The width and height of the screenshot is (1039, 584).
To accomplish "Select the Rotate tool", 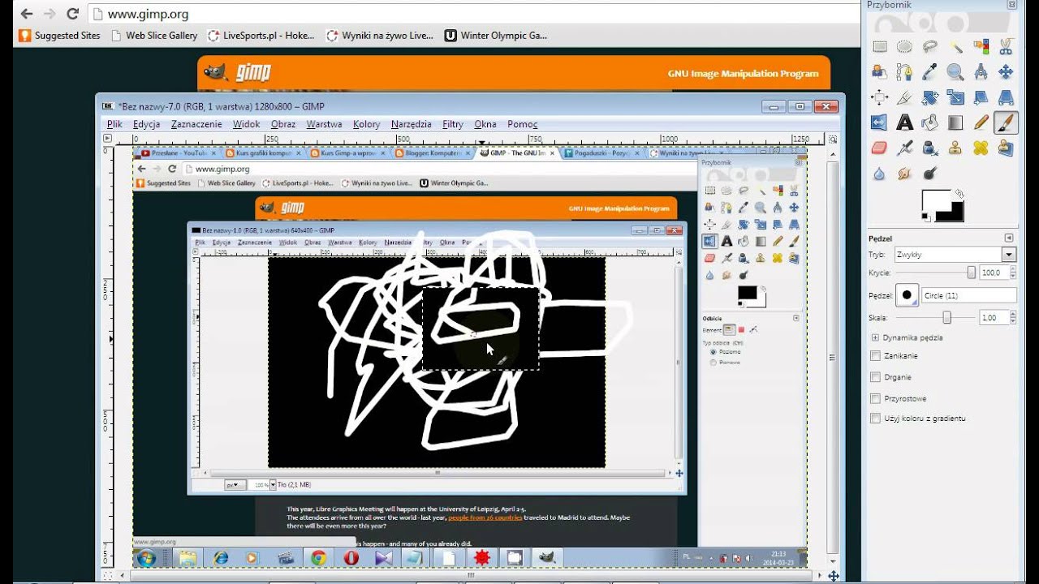I will tap(930, 97).
